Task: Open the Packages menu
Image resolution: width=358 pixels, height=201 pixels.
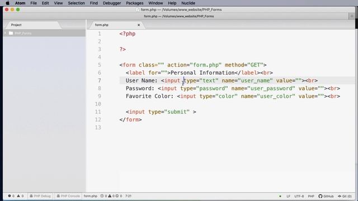Action: 134,3
